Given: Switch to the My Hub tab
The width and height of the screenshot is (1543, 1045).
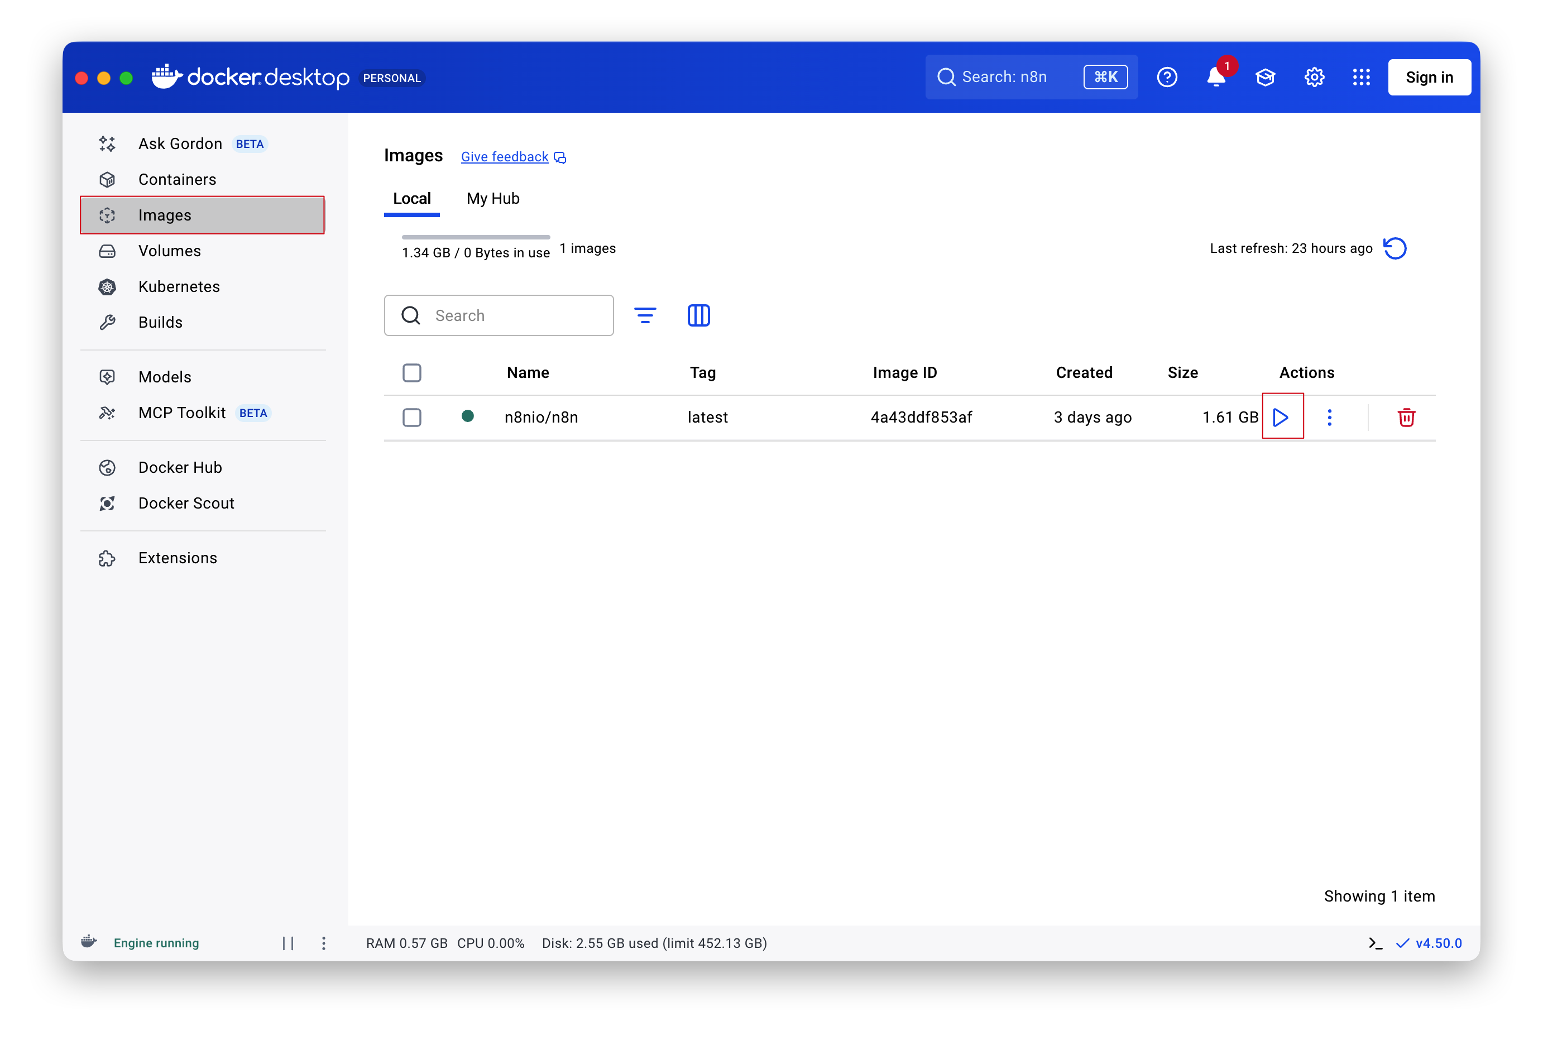Looking at the screenshot, I should tap(492, 199).
